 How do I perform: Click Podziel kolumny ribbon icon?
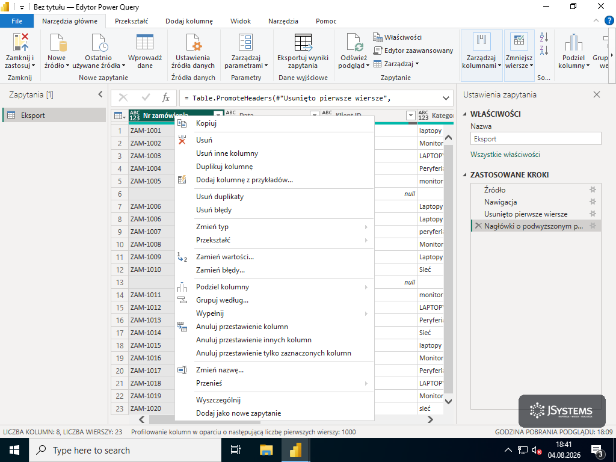click(x=573, y=43)
